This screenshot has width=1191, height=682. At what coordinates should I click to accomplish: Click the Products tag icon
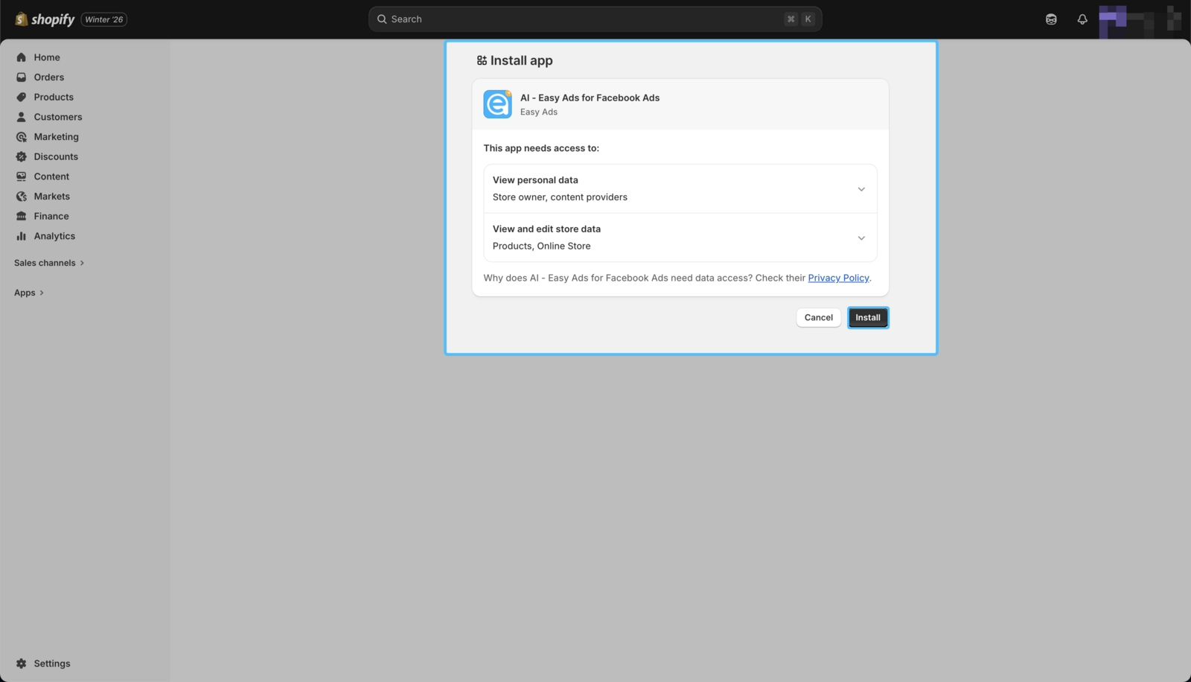point(21,98)
